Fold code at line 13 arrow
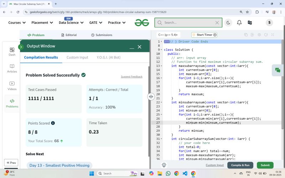The height and width of the screenshot is (178, 285). 161,66
